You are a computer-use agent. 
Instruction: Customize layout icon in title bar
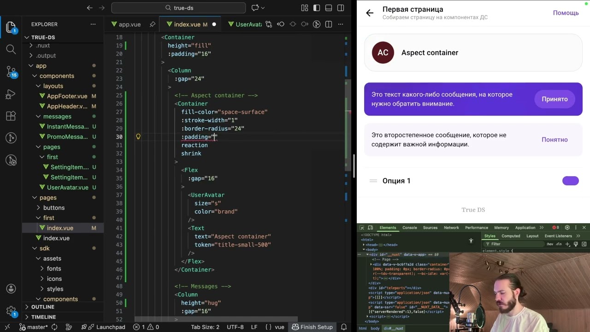305,8
